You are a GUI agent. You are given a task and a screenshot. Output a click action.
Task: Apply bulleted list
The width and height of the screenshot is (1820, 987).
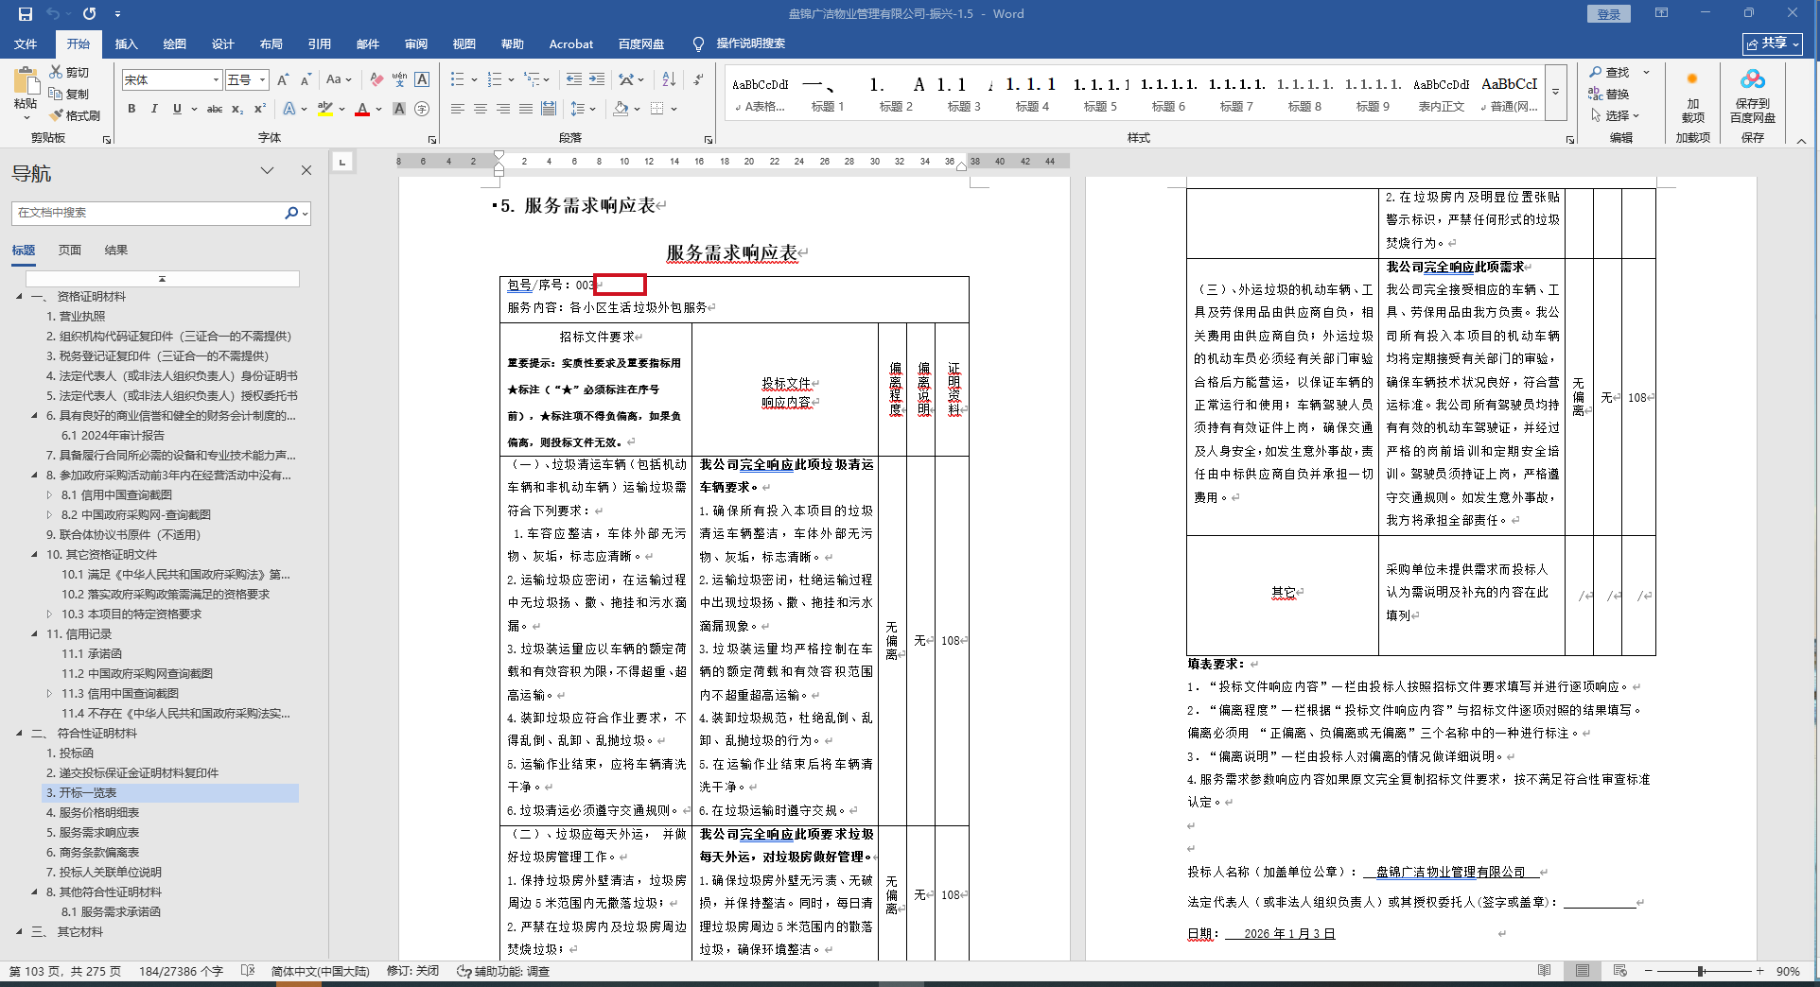[458, 80]
